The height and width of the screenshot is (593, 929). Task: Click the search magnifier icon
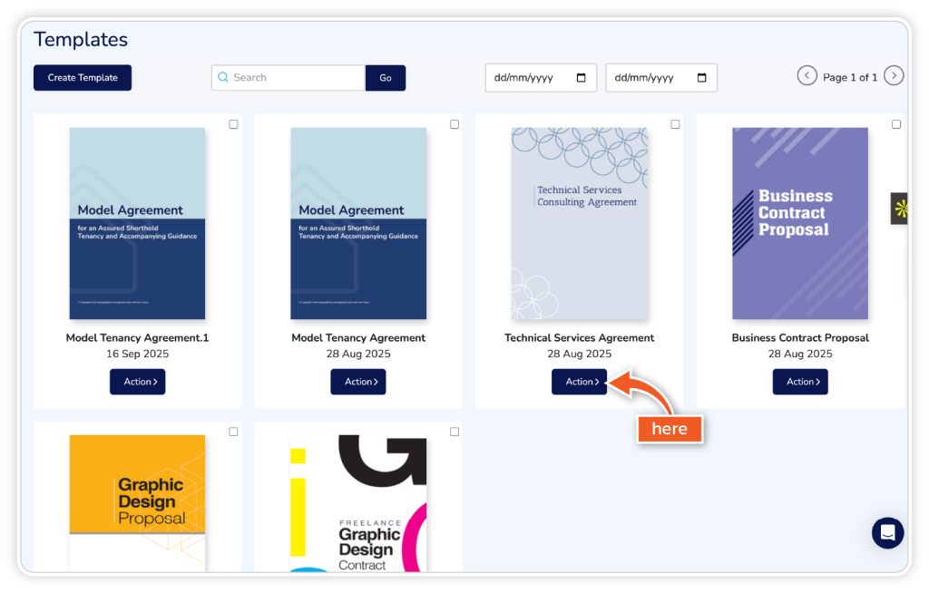223,78
